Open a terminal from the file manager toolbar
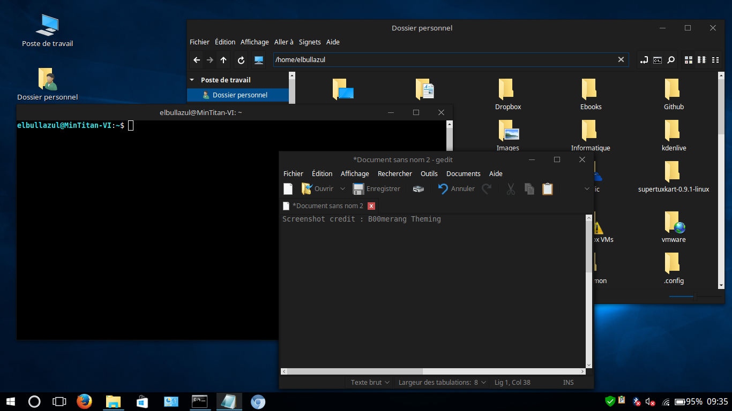Screen dimensions: 732x411 pos(656,60)
